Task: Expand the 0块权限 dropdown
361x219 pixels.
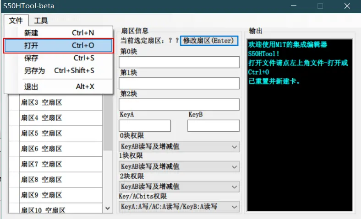Action: pos(179,147)
